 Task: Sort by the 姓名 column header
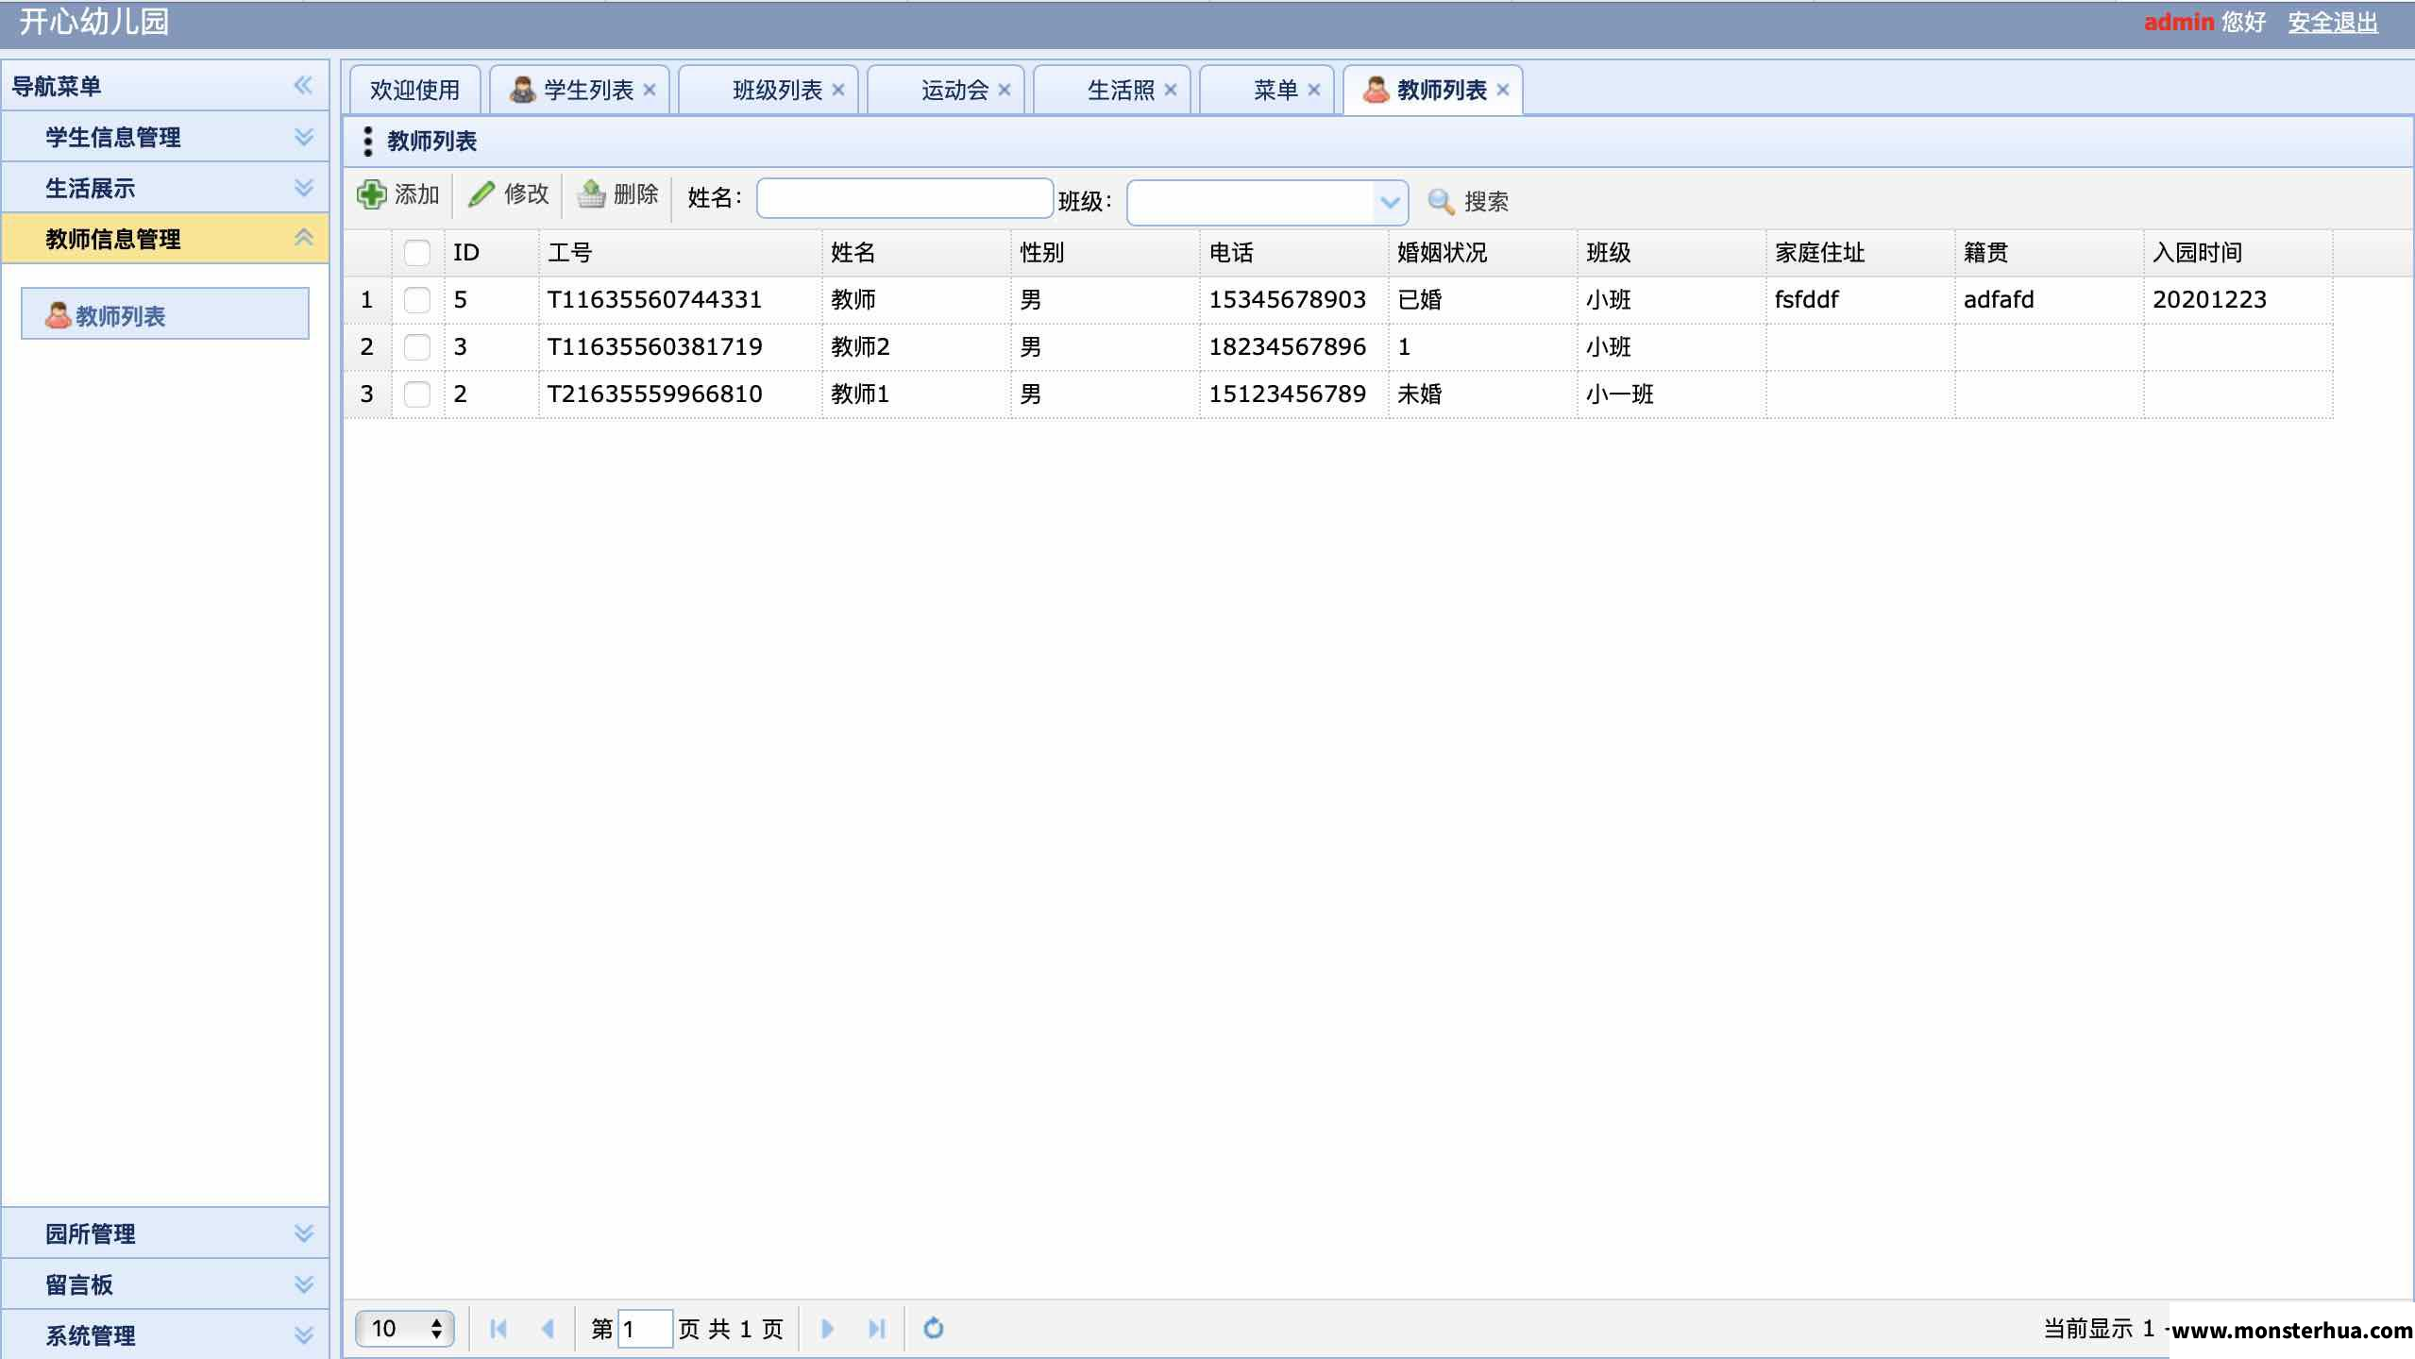(x=916, y=253)
